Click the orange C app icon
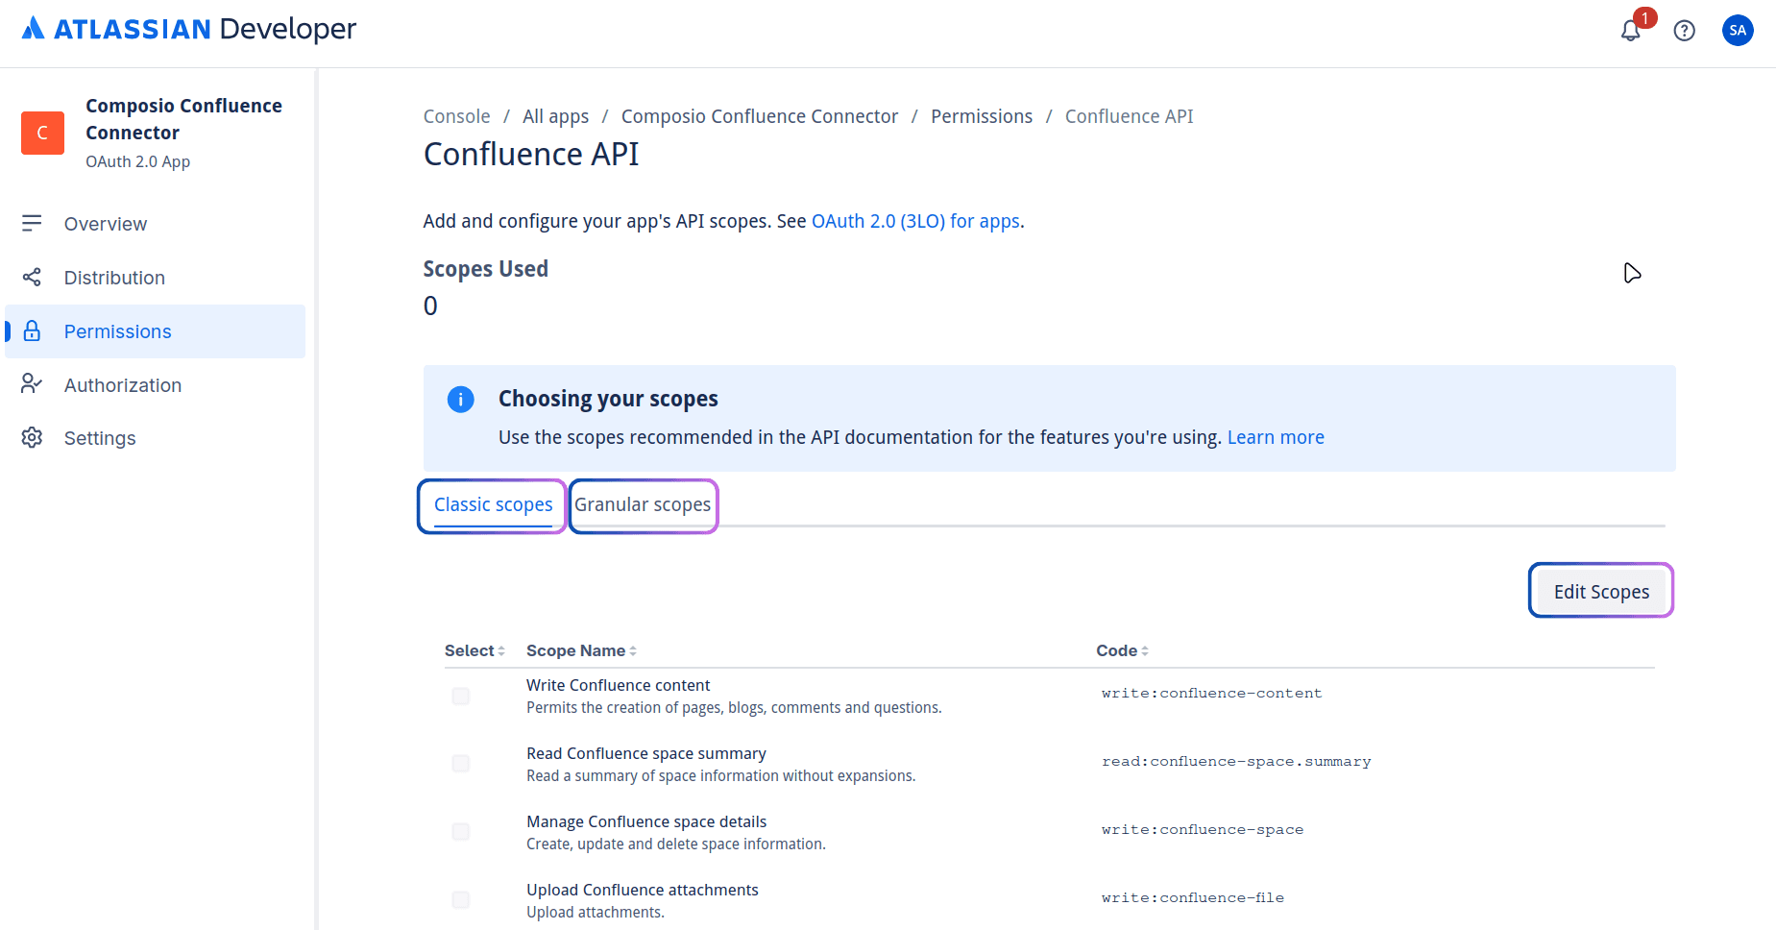Screen dimensions: 1776x930 [x=42, y=133]
